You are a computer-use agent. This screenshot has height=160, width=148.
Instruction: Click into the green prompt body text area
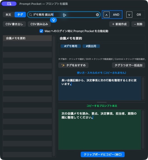100,130
